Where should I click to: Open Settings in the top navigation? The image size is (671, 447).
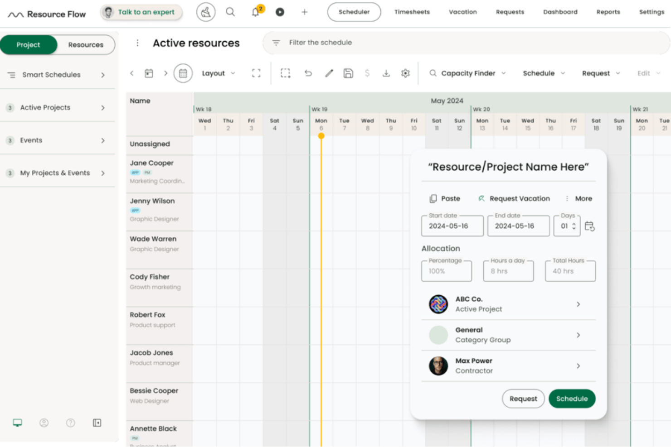pos(652,12)
